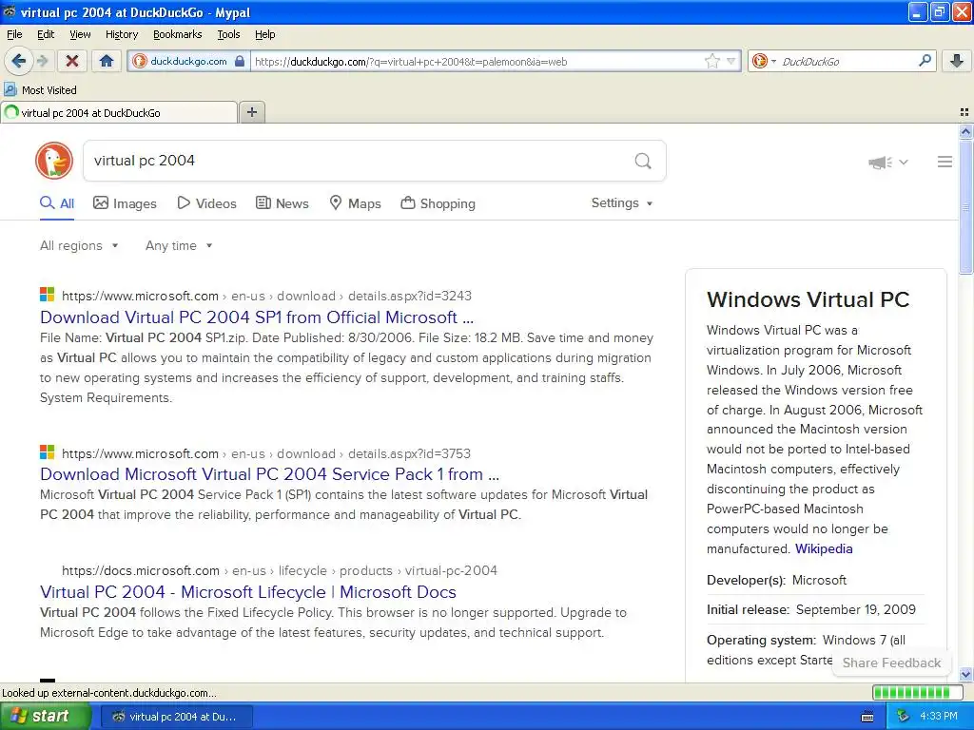Click the DuckDuckGo duck logo
The width and height of the screenshot is (974, 730).
pos(54,161)
